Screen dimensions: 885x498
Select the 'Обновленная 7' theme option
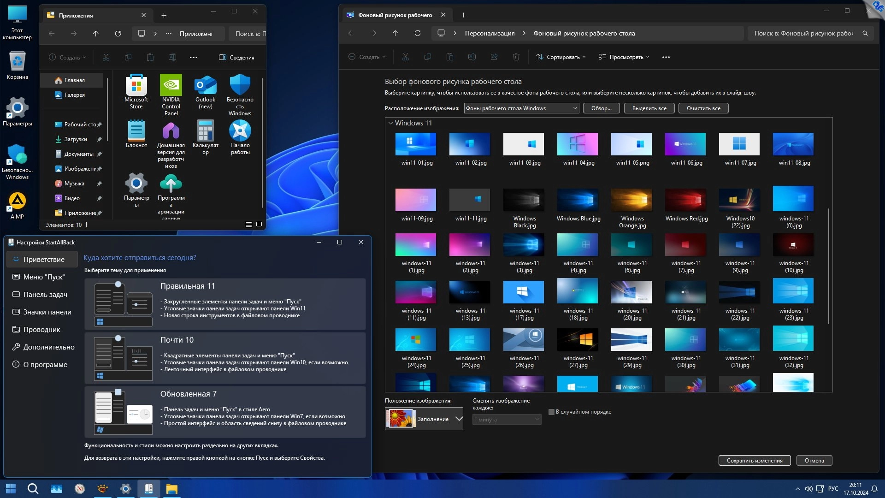pos(225,412)
